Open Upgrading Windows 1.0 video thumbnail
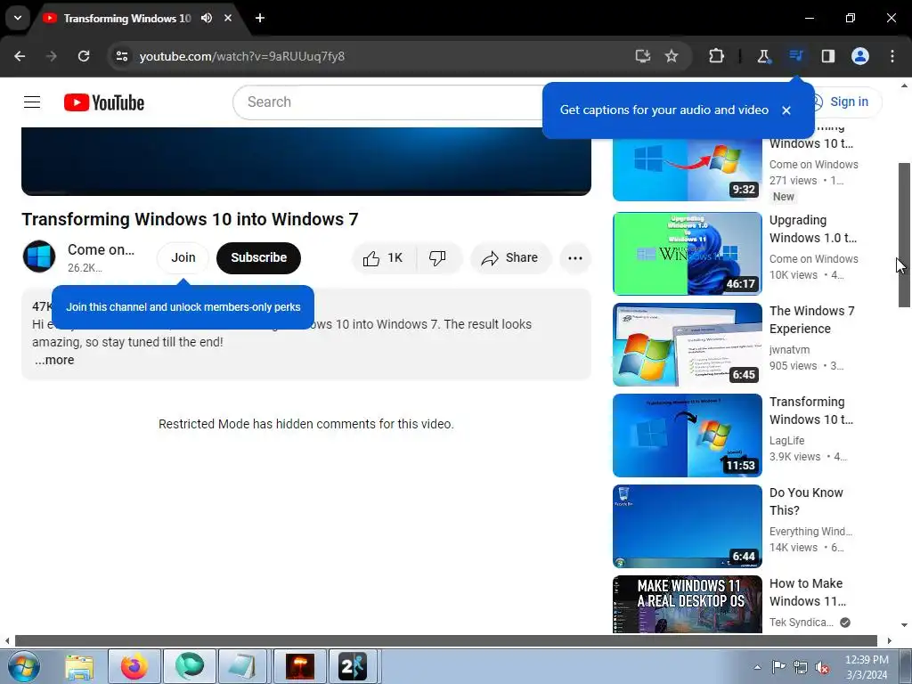 click(687, 254)
